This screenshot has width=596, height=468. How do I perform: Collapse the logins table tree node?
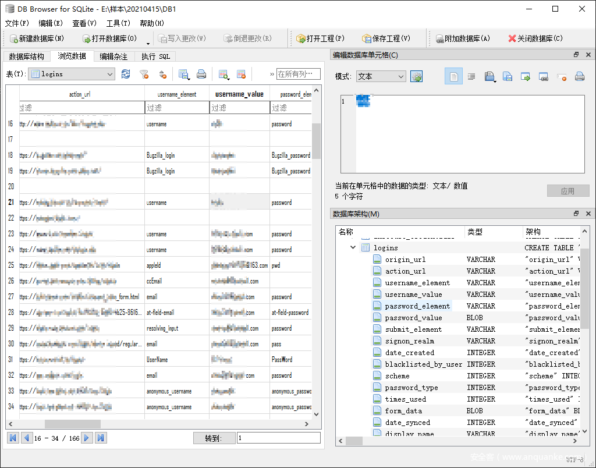pyautogui.click(x=353, y=247)
